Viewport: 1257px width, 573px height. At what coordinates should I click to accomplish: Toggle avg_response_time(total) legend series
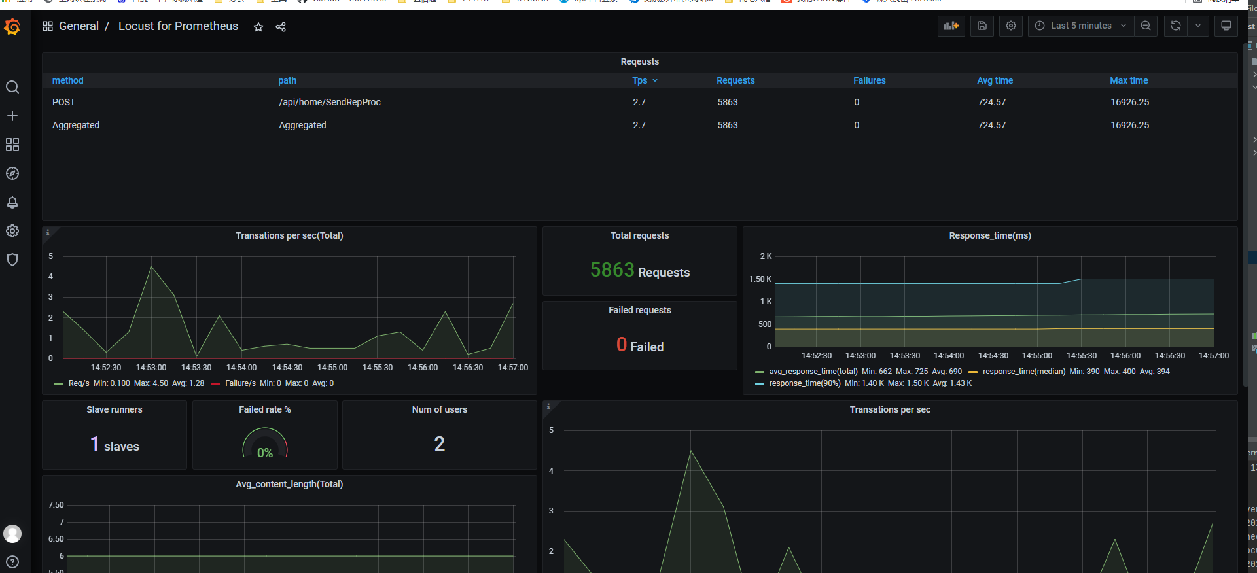click(813, 372)
